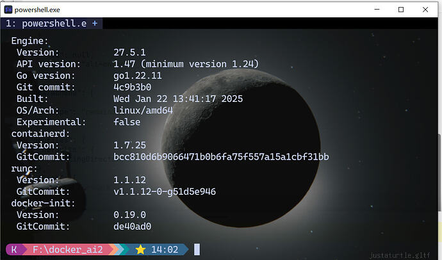Viewport: 442px width, 260px height.
Task: Click the star icon in the prompt
Action: [x=140, y=250]
